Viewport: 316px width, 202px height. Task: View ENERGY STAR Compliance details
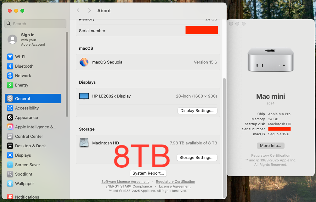click(128, 186)
